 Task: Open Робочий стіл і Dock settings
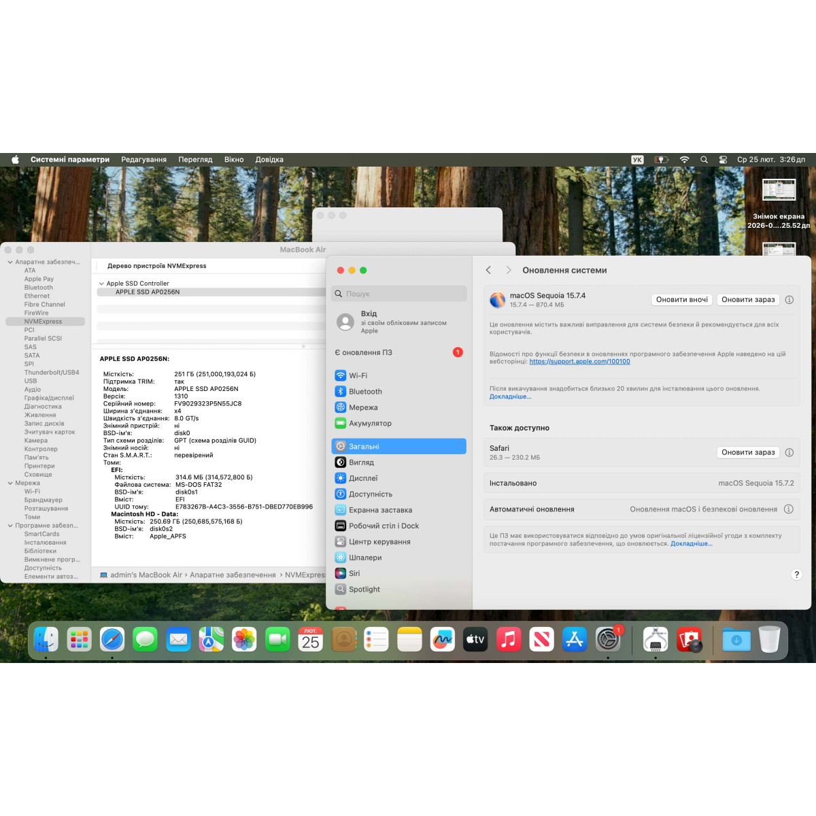(x=398, y=526)
